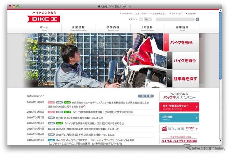Click the BIKE王 logo
This screenshot has height=155, width=229.
coord(42,17)
